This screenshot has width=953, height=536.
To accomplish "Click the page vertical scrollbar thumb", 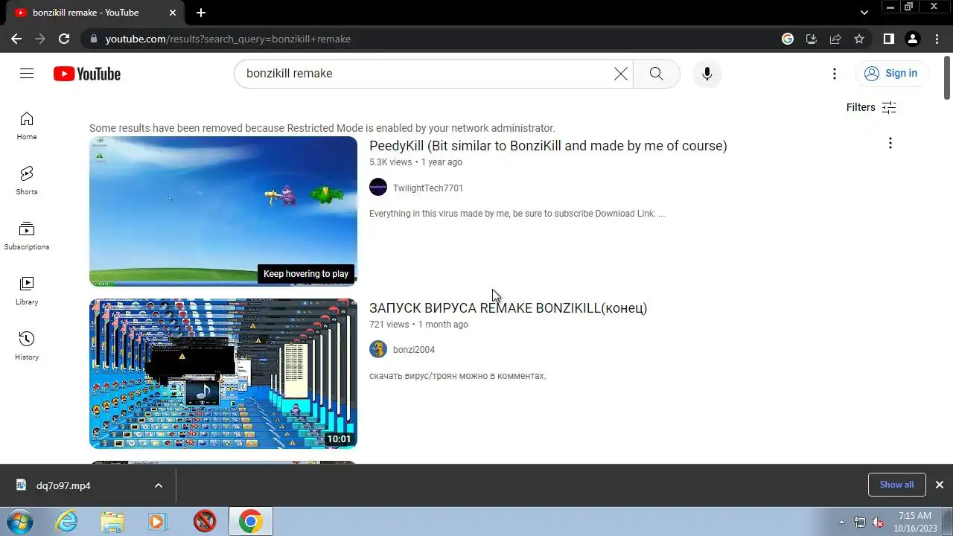I will tap(947, 77).
